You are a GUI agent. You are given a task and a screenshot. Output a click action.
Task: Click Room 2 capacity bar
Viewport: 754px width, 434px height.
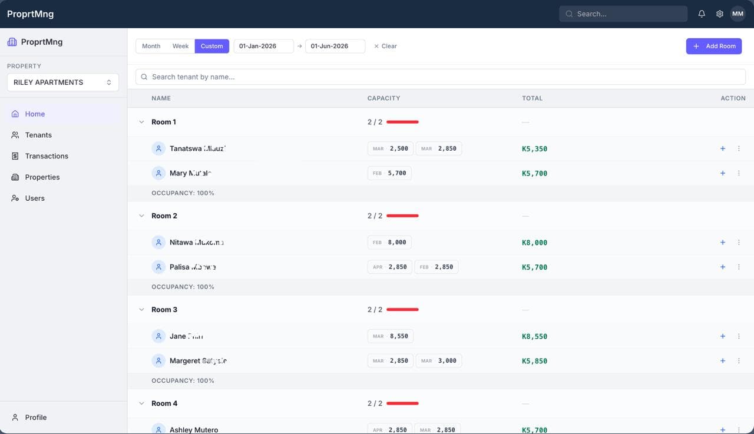pyautogui.click(x=402, y=216)
